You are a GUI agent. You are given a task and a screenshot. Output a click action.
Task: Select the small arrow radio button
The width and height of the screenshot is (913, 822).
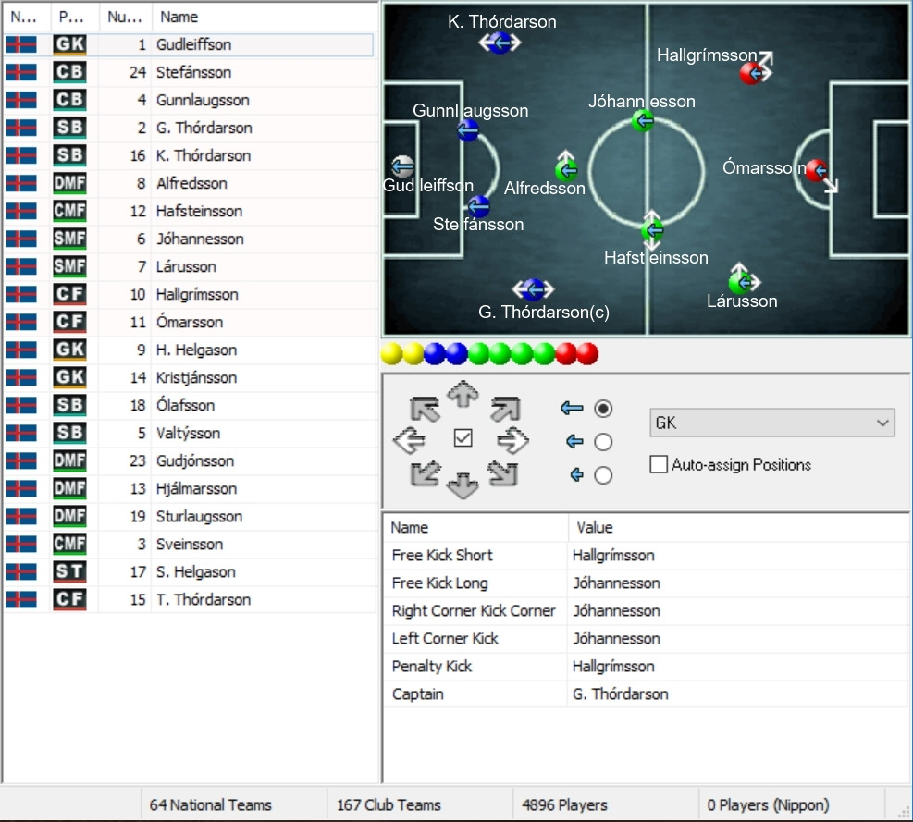603,475
